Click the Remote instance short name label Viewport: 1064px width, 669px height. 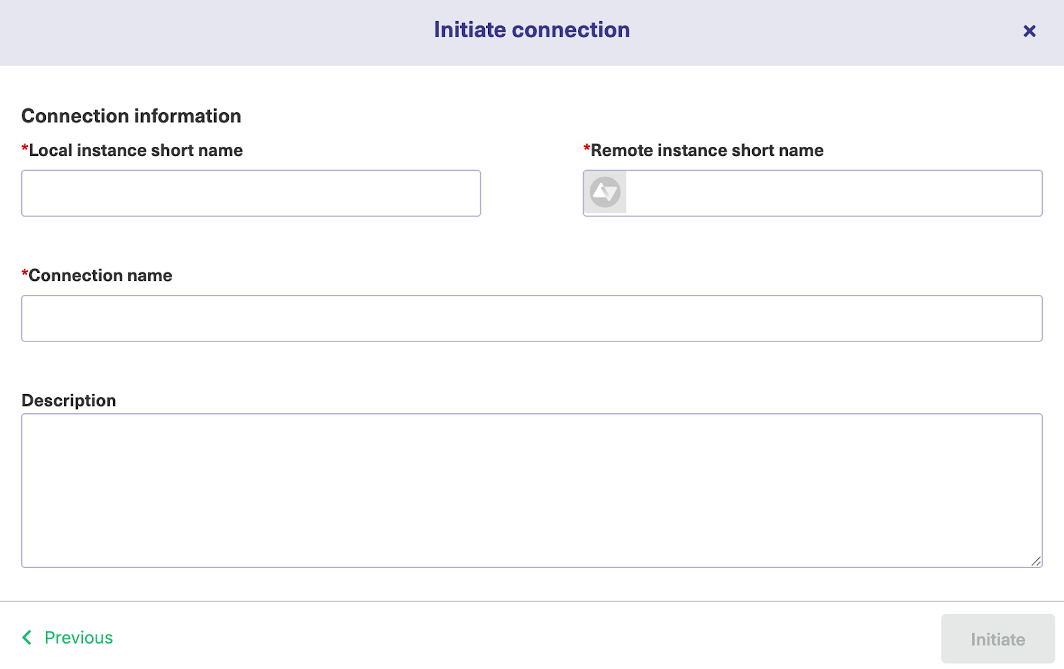point(706,150)
